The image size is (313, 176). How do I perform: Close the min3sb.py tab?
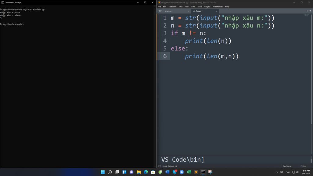(x=216, y=11)
